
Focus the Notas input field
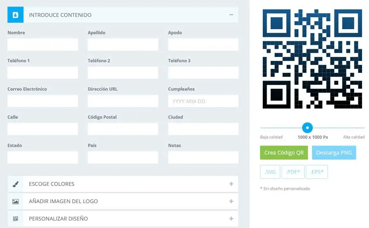point(203,158)
